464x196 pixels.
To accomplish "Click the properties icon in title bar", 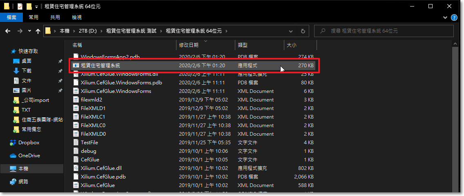I will pyautogui.click(x=20, y=7).
